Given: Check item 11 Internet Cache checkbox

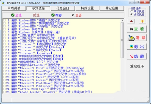Looking at the screenshot, I should click(x=4, y=50).
